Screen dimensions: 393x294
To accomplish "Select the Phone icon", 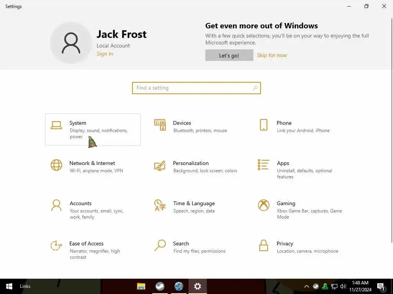I will coord(264,125).
